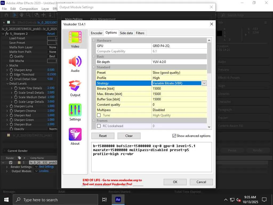
Task: Toggle stopwatch for Sharpen Amp
Action: 11,70
